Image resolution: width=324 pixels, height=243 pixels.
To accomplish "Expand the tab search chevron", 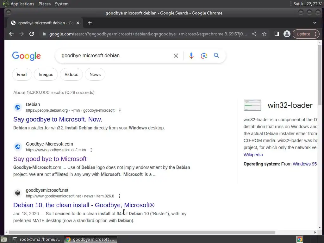I will 315,23.
